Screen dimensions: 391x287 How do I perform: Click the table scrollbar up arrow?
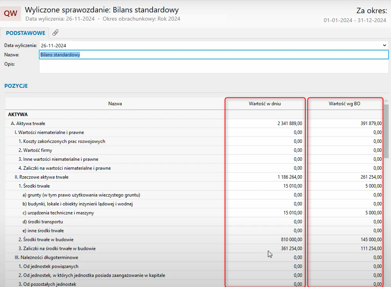[x=386, y=101]
